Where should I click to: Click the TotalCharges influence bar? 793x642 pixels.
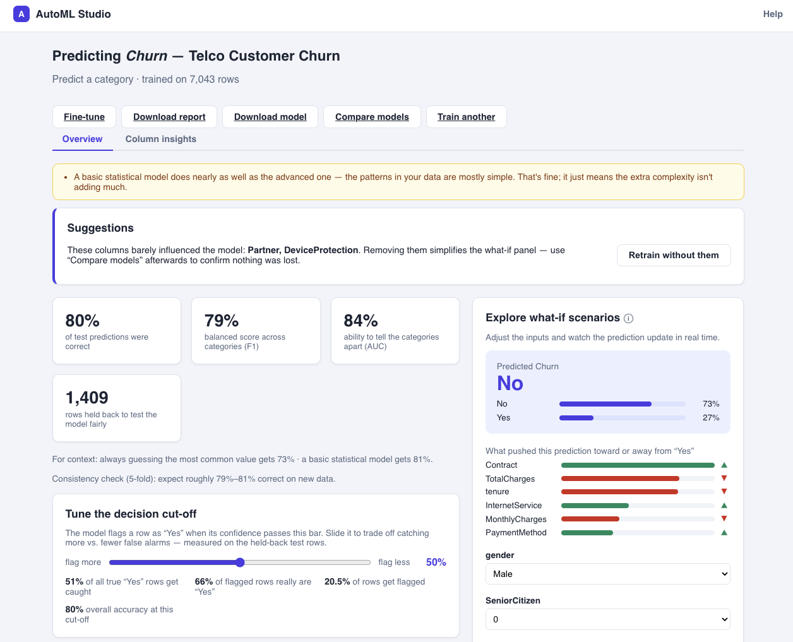(638, 479)
